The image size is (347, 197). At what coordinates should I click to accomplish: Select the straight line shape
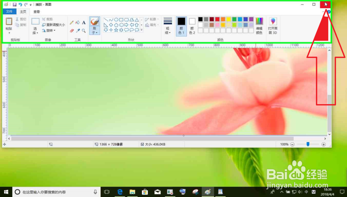(x=106, y=20)
